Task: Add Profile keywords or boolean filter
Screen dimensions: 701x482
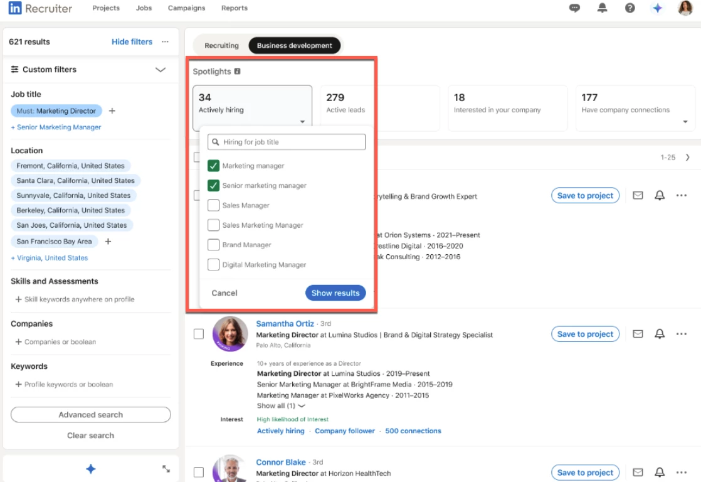Action: 64,384
